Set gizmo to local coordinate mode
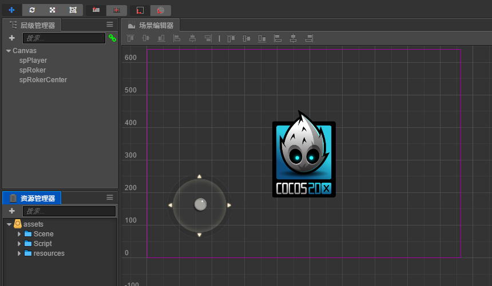 tap(140, 10)
